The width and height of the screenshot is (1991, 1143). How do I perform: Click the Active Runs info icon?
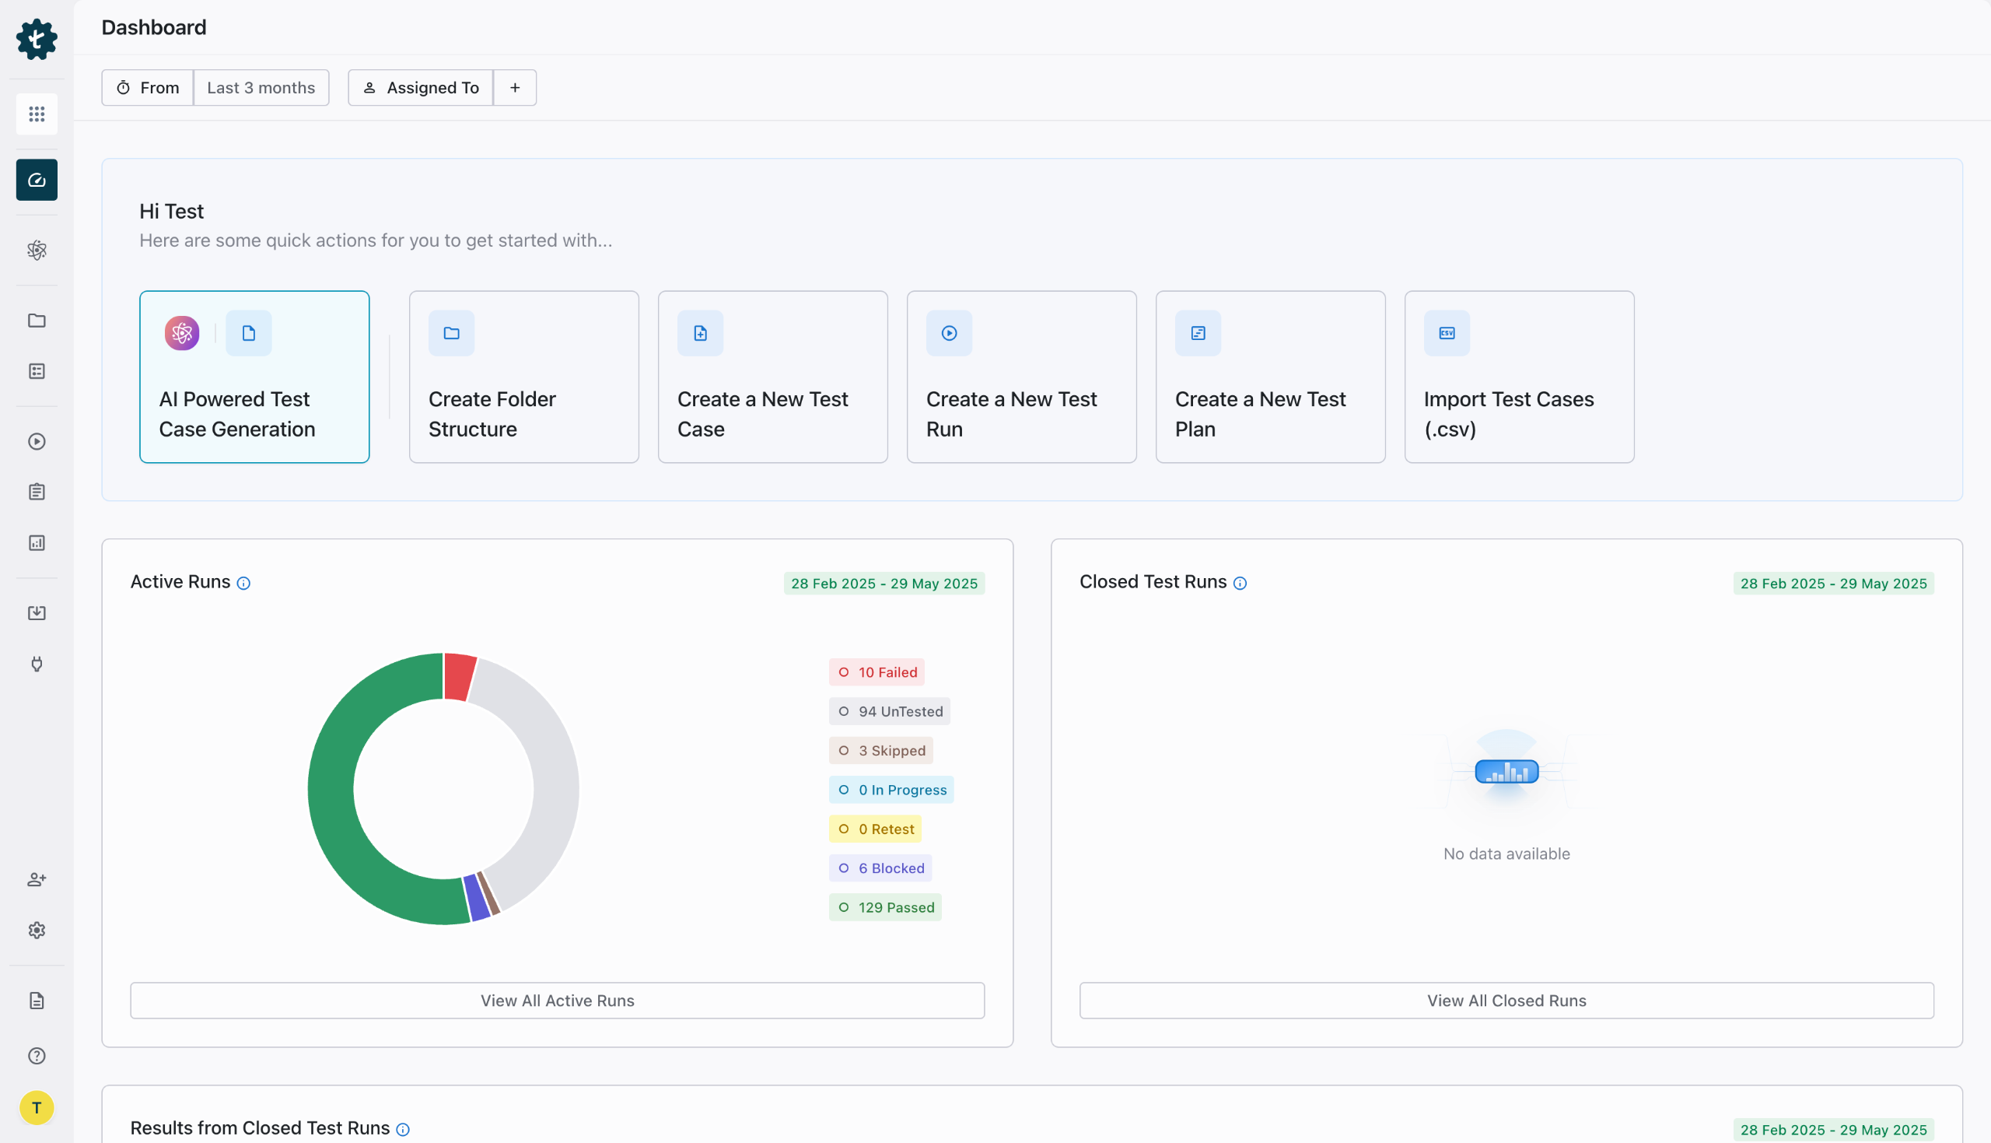tap(243, 584)
